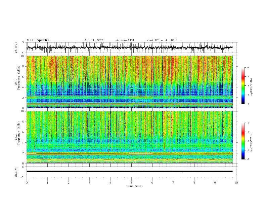
Task: Click the "VLF Spectra" plot title
Action: [38, 40]
